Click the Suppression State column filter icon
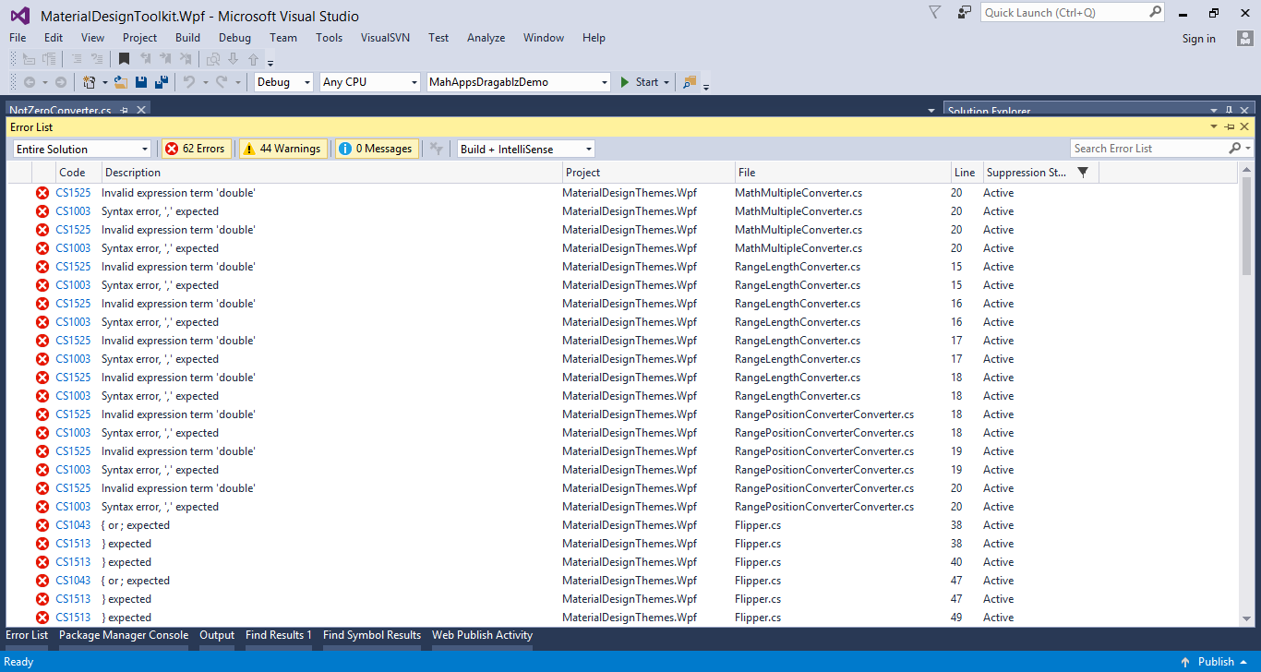Viewport: 1261px width, 672px height. pos(1083,173)
